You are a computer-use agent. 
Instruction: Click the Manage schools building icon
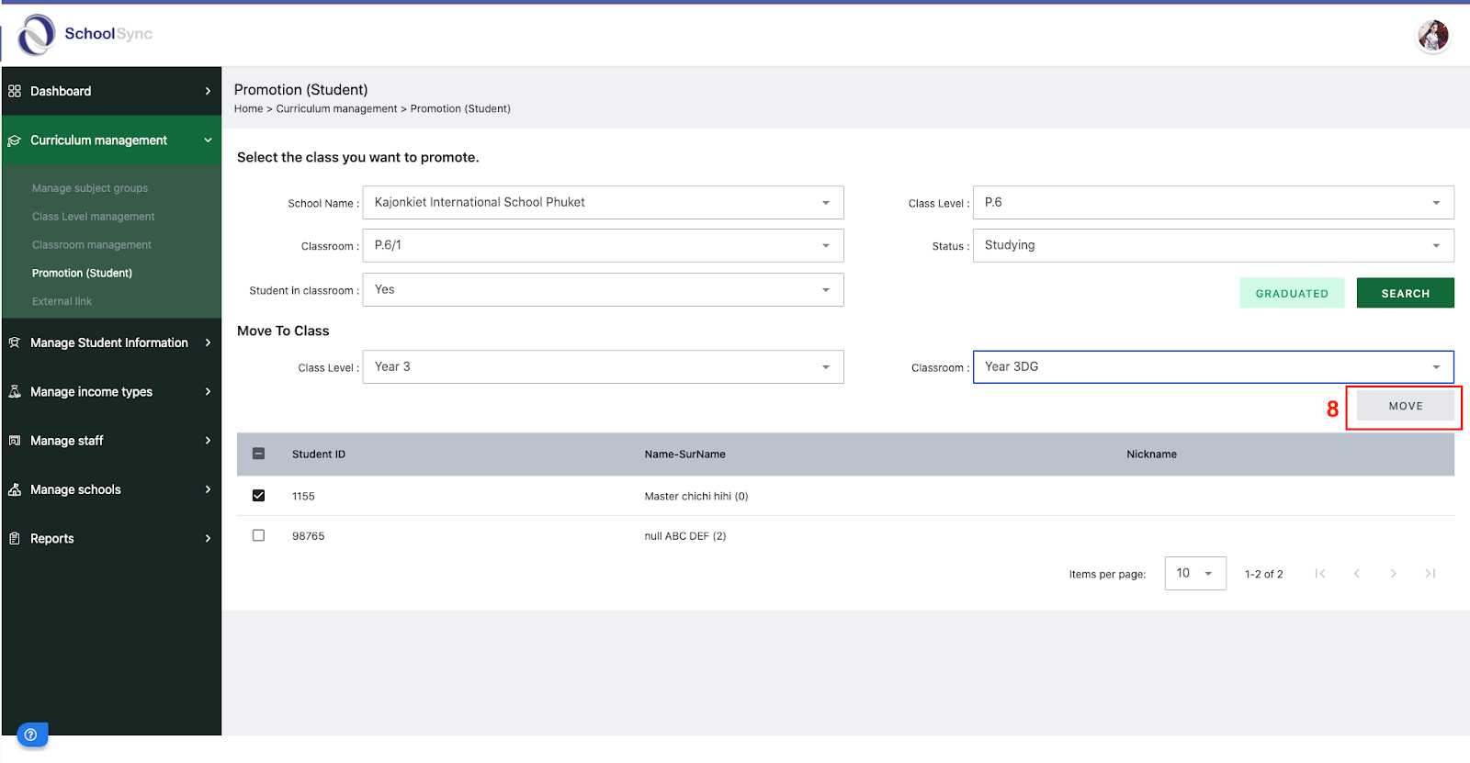[15, 489]
